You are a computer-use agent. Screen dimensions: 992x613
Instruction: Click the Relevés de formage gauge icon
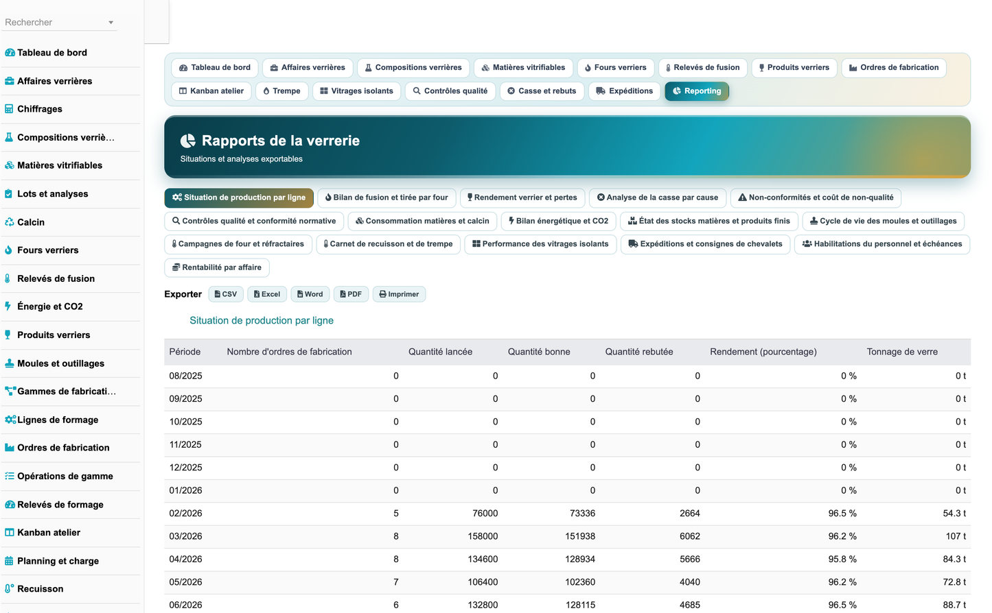[10, 505]
